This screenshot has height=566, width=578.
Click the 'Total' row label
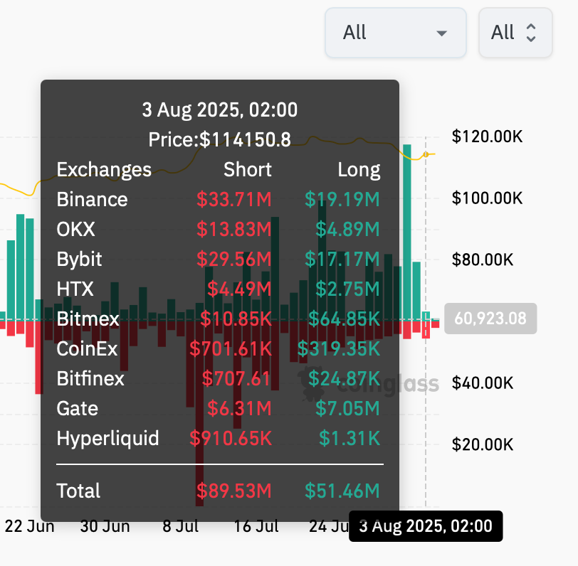(x=78, y=491)
